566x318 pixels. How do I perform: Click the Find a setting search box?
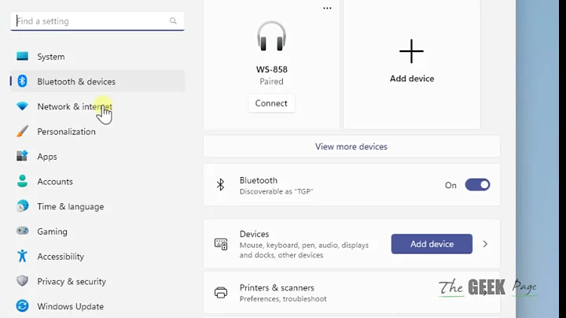[x=90, y=21]
